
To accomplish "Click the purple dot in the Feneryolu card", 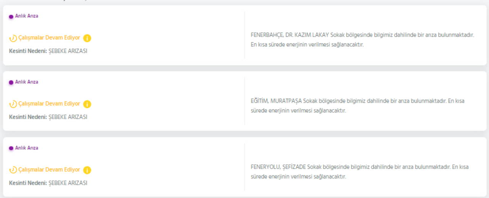I will point(11,148).
